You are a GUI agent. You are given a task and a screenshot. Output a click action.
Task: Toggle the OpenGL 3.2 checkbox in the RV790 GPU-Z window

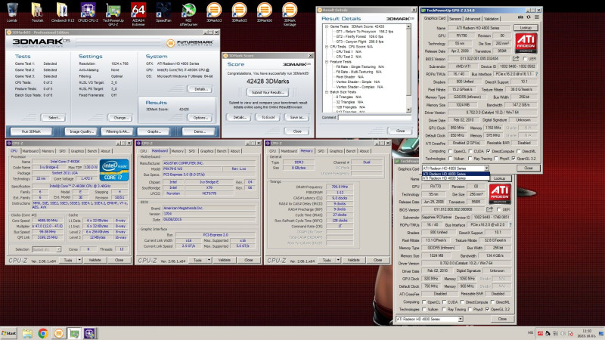click(513, 159)
